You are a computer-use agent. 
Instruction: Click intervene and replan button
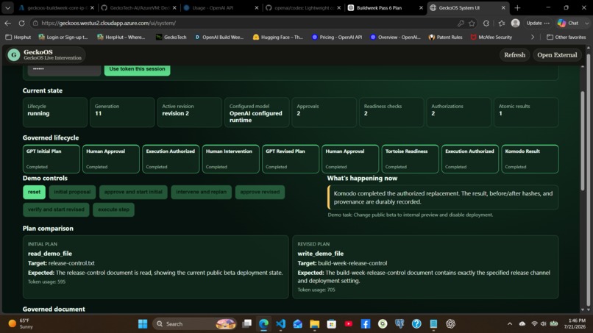tap(201, 192)
